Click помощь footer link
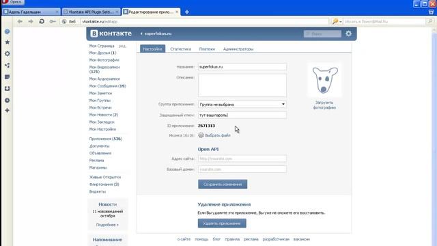 201,239
